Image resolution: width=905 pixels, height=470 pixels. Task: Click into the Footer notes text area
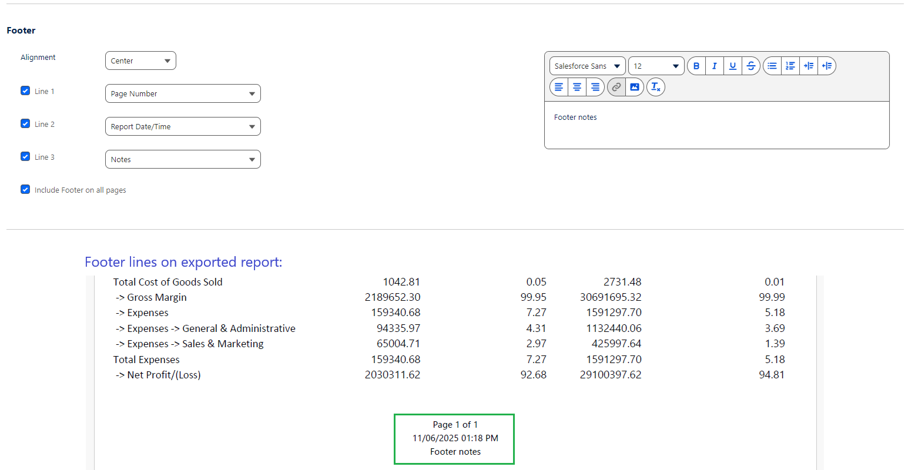click(717, 125)
